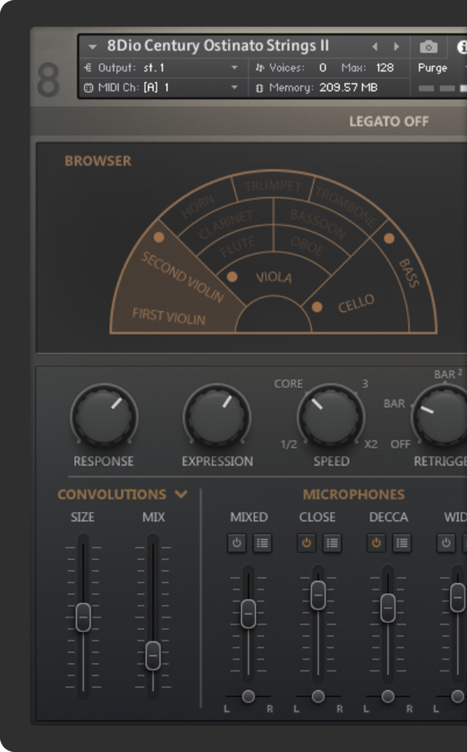Click the Cello section orange dot

click(317, 307)
